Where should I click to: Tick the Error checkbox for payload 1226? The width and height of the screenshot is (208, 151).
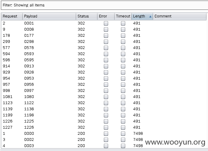click(x=106, y=127)
